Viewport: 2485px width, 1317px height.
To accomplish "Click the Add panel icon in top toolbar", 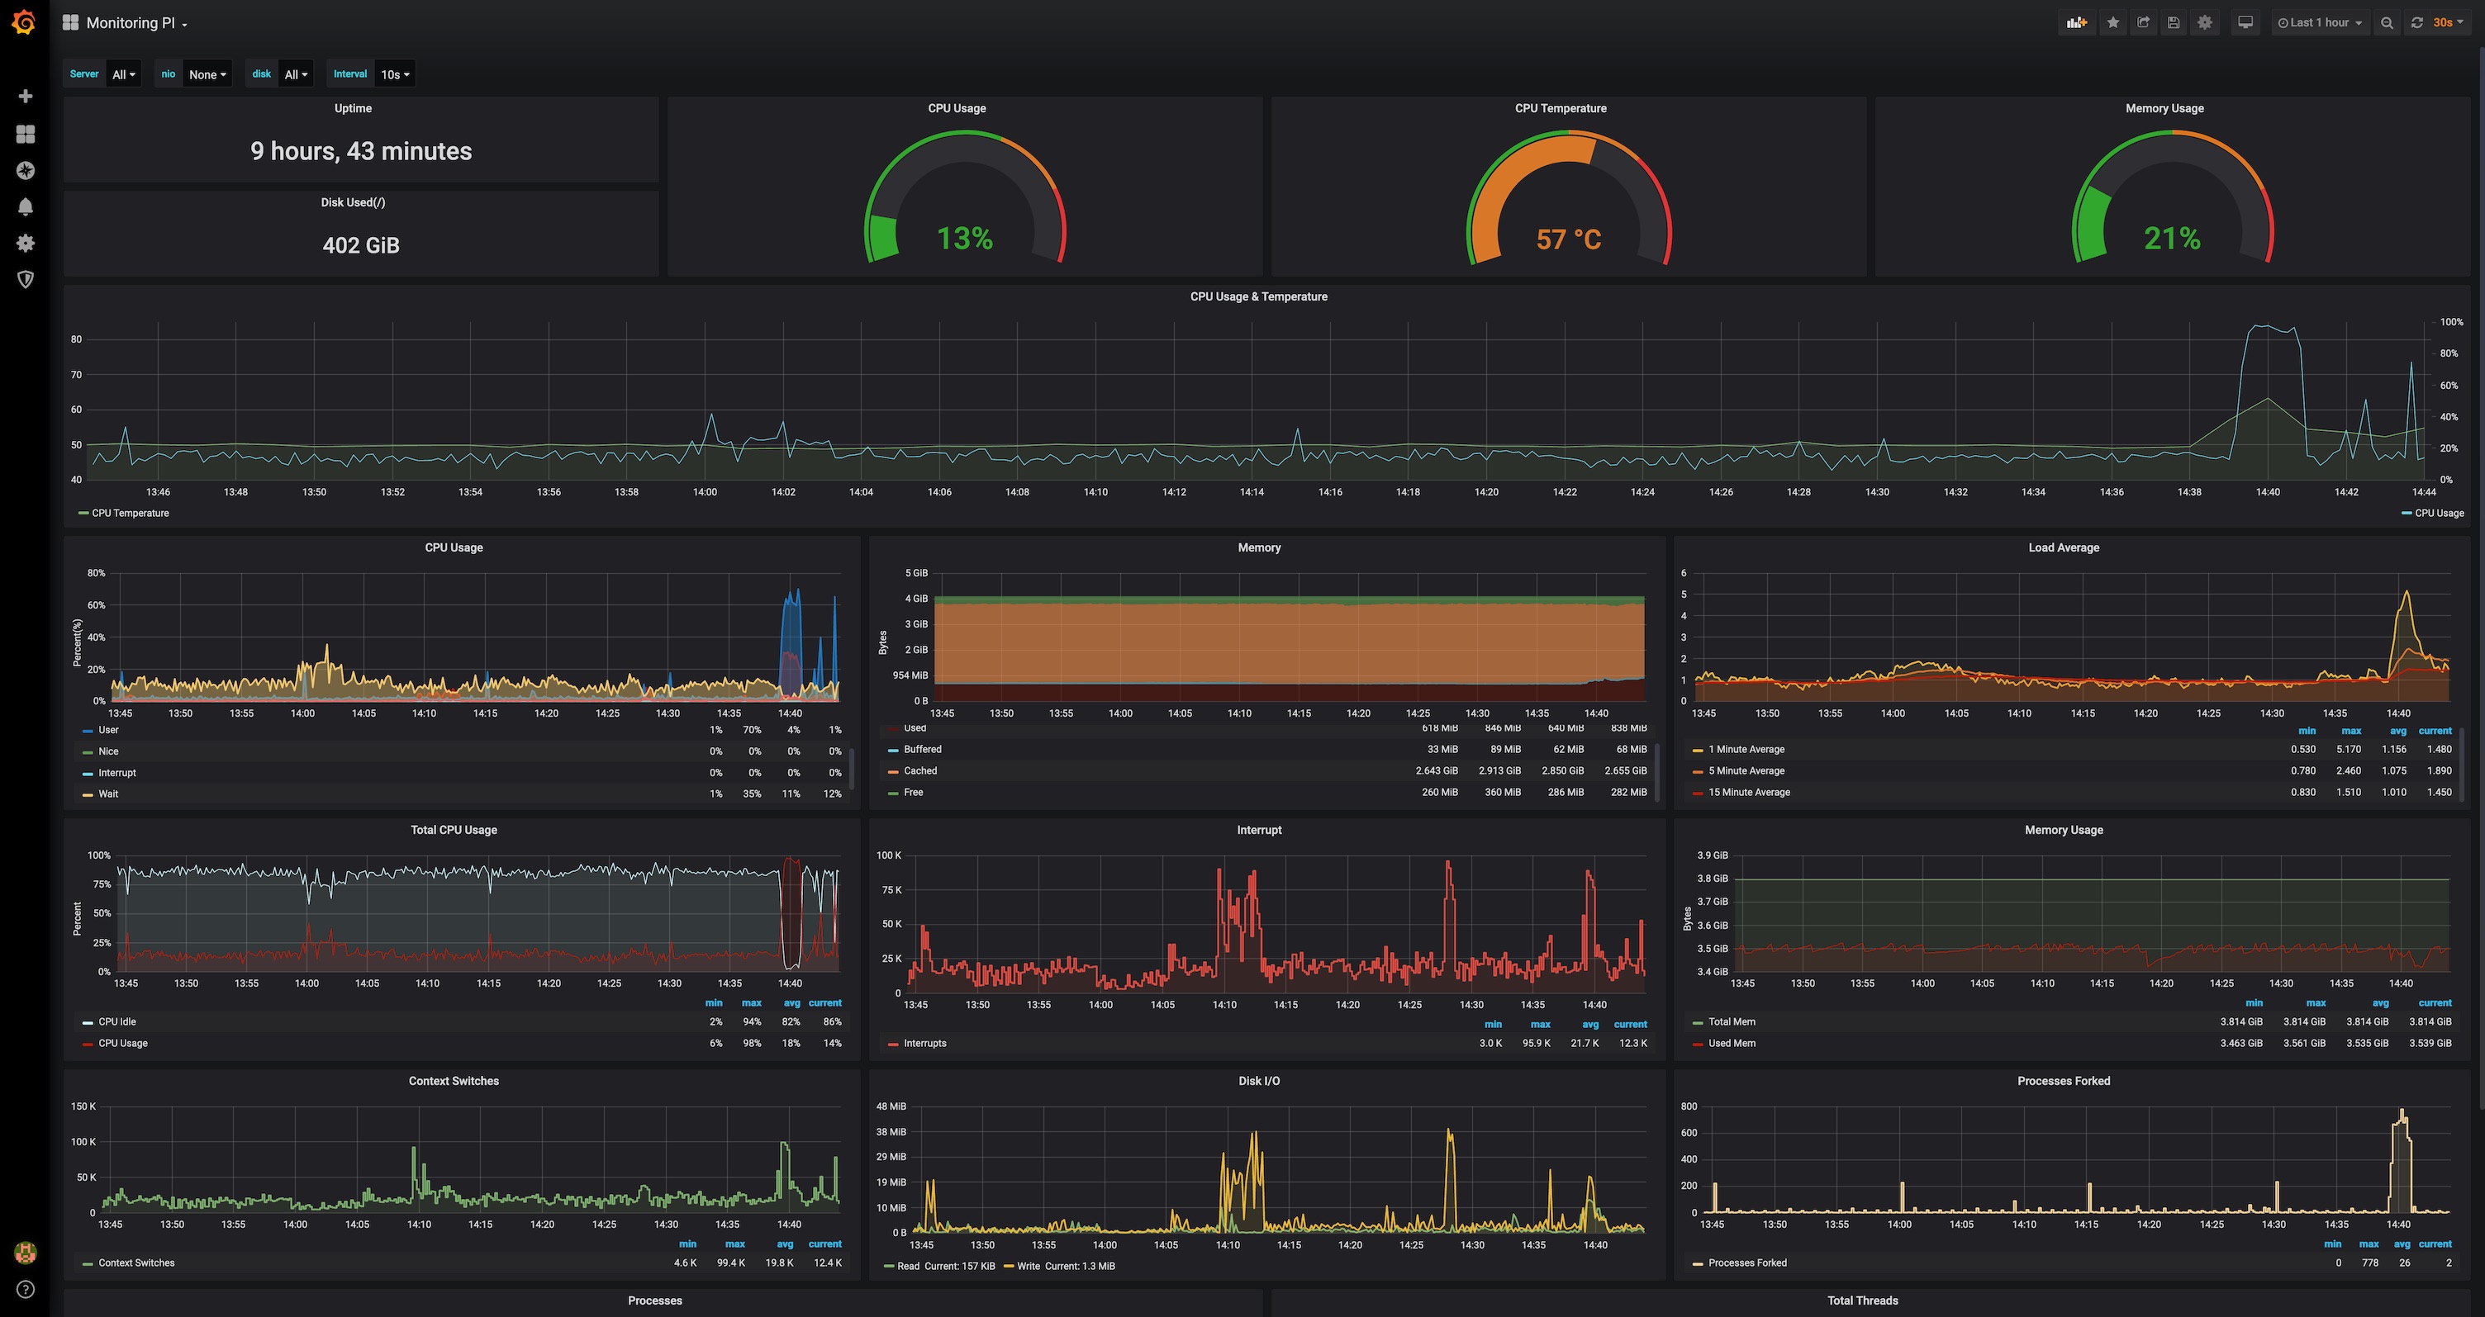I will [x=2077, y=22].
